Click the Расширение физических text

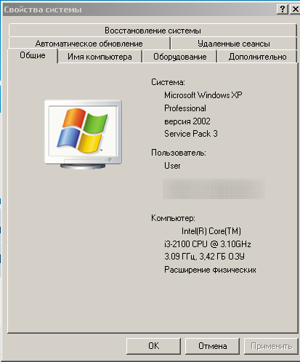tap(210, 270)
